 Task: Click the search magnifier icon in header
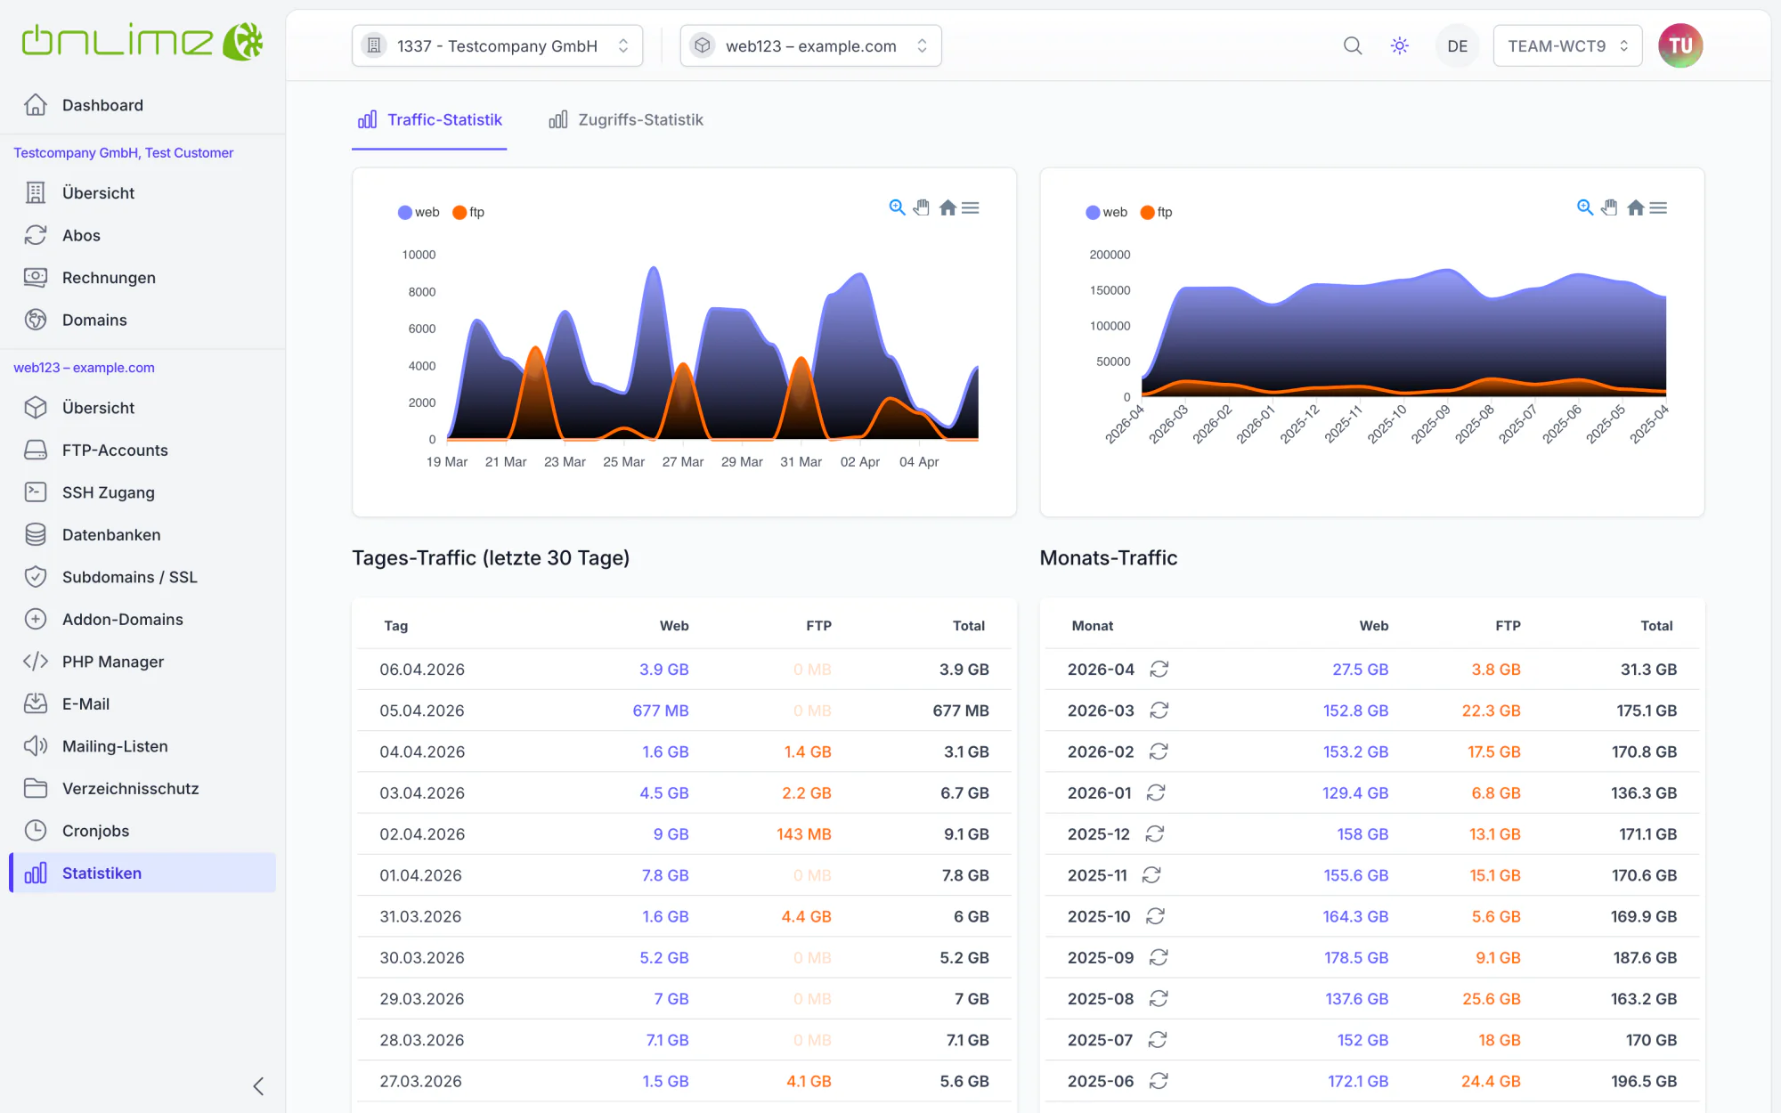(1352, 45)
